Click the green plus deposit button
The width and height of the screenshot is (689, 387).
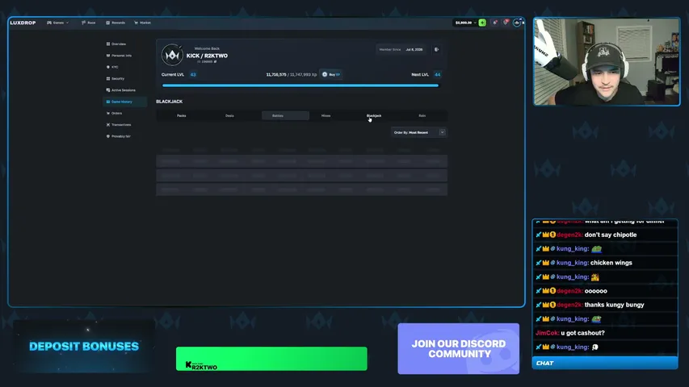482,23
